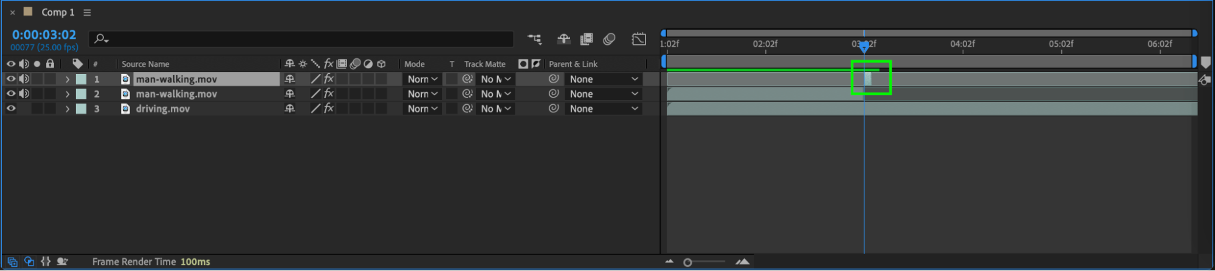
Task: Open Parent & Link dropdown for layer 2
Action: [x=604, y=94]
